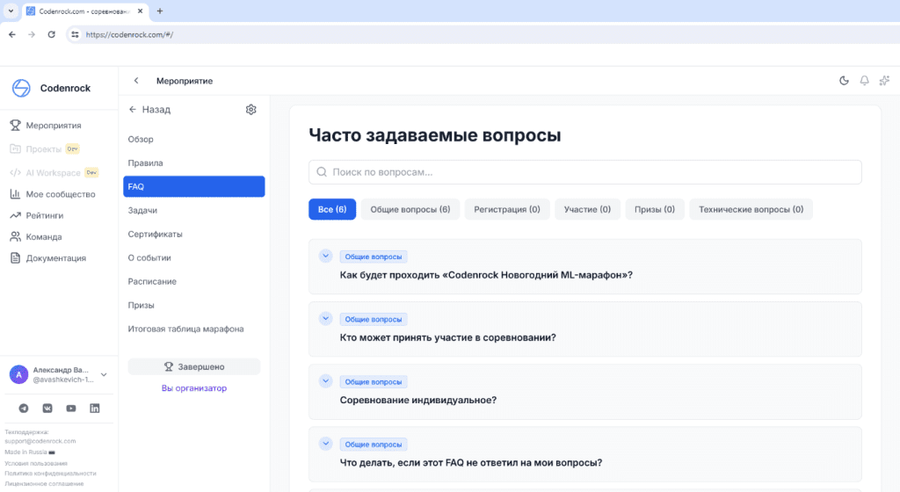Screen dimensions: 900x492
Task: Select the «Общие вопросы (6)» filter tab
Action: point(410,209)
